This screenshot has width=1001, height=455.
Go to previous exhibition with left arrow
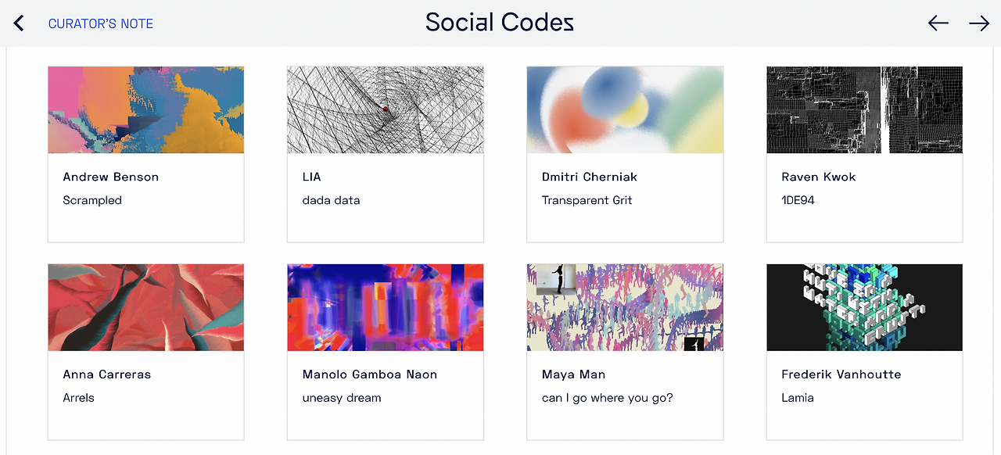tap(938, 23)
